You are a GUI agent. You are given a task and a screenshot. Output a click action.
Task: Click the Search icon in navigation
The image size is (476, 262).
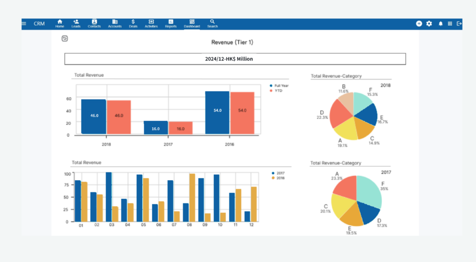212,24
